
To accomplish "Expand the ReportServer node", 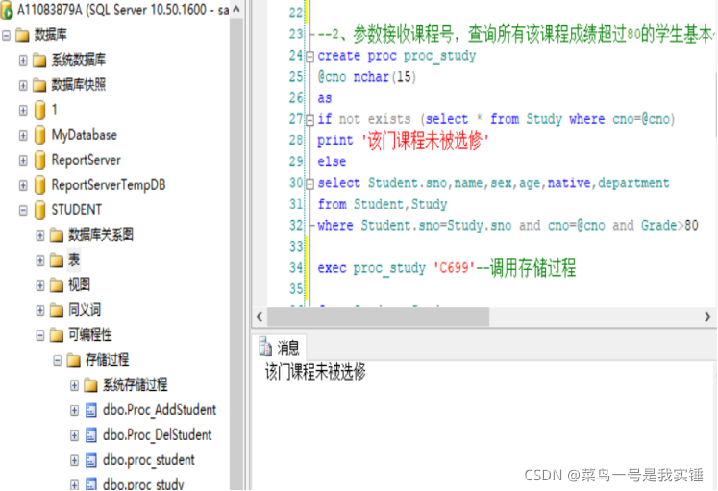I will (23, 160).
